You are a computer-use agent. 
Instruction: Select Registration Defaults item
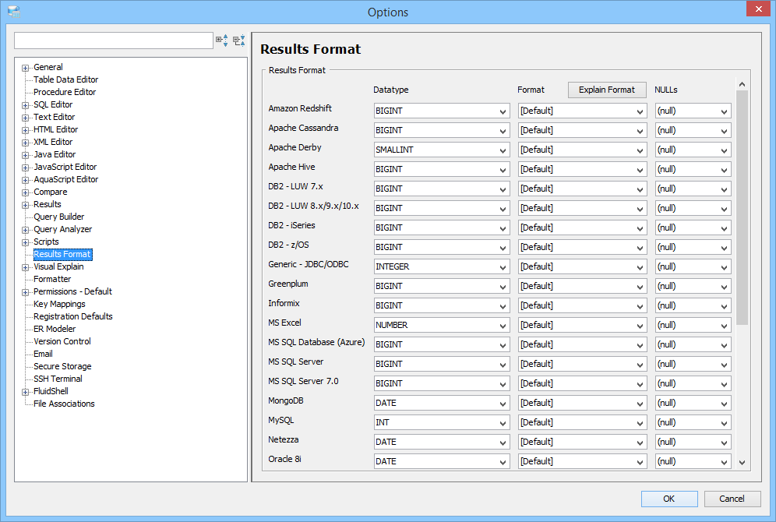coord(73,316)
